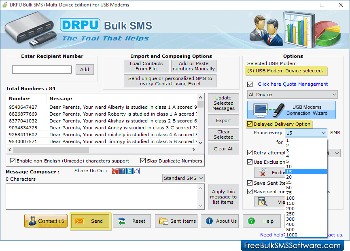This screenshot has width=350, height=251.
Task: Open USB Modems Connection Wizard
Action: point(291,110)
